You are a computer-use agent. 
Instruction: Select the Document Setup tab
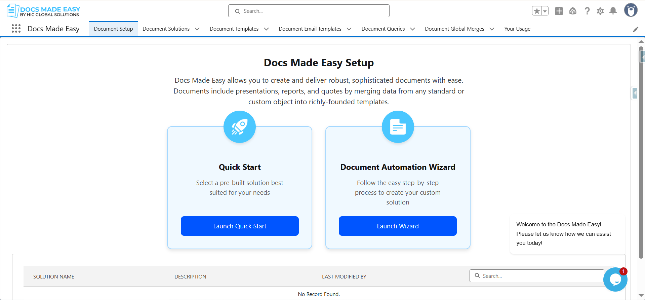coord(114,29)
